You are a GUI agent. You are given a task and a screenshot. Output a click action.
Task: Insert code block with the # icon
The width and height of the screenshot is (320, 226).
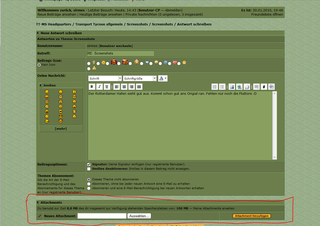pos(264,87)
